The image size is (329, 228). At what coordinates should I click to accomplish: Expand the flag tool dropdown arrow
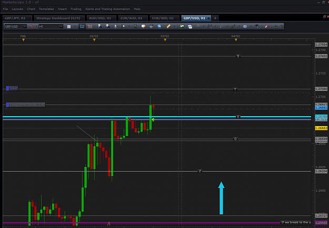(x=204, y=27)
